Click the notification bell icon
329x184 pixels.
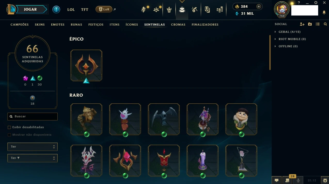324,12
